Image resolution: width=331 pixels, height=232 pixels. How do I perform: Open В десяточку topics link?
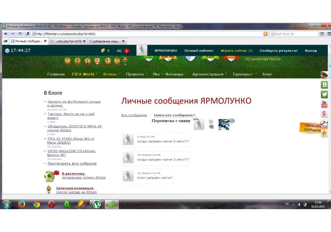73,174
